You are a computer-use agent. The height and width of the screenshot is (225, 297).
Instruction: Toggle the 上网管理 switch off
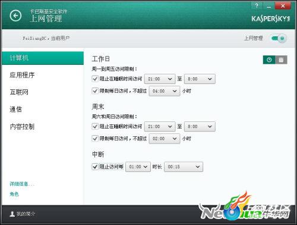[x=279, y=38]
